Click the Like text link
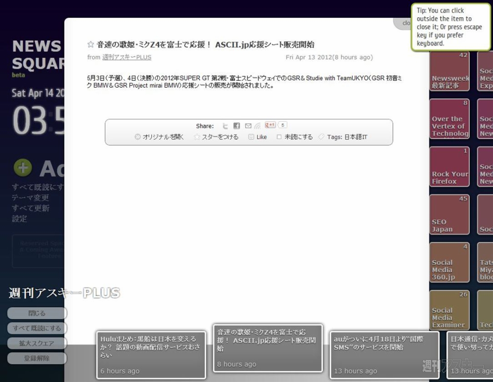493x382 pixels. 262,137
